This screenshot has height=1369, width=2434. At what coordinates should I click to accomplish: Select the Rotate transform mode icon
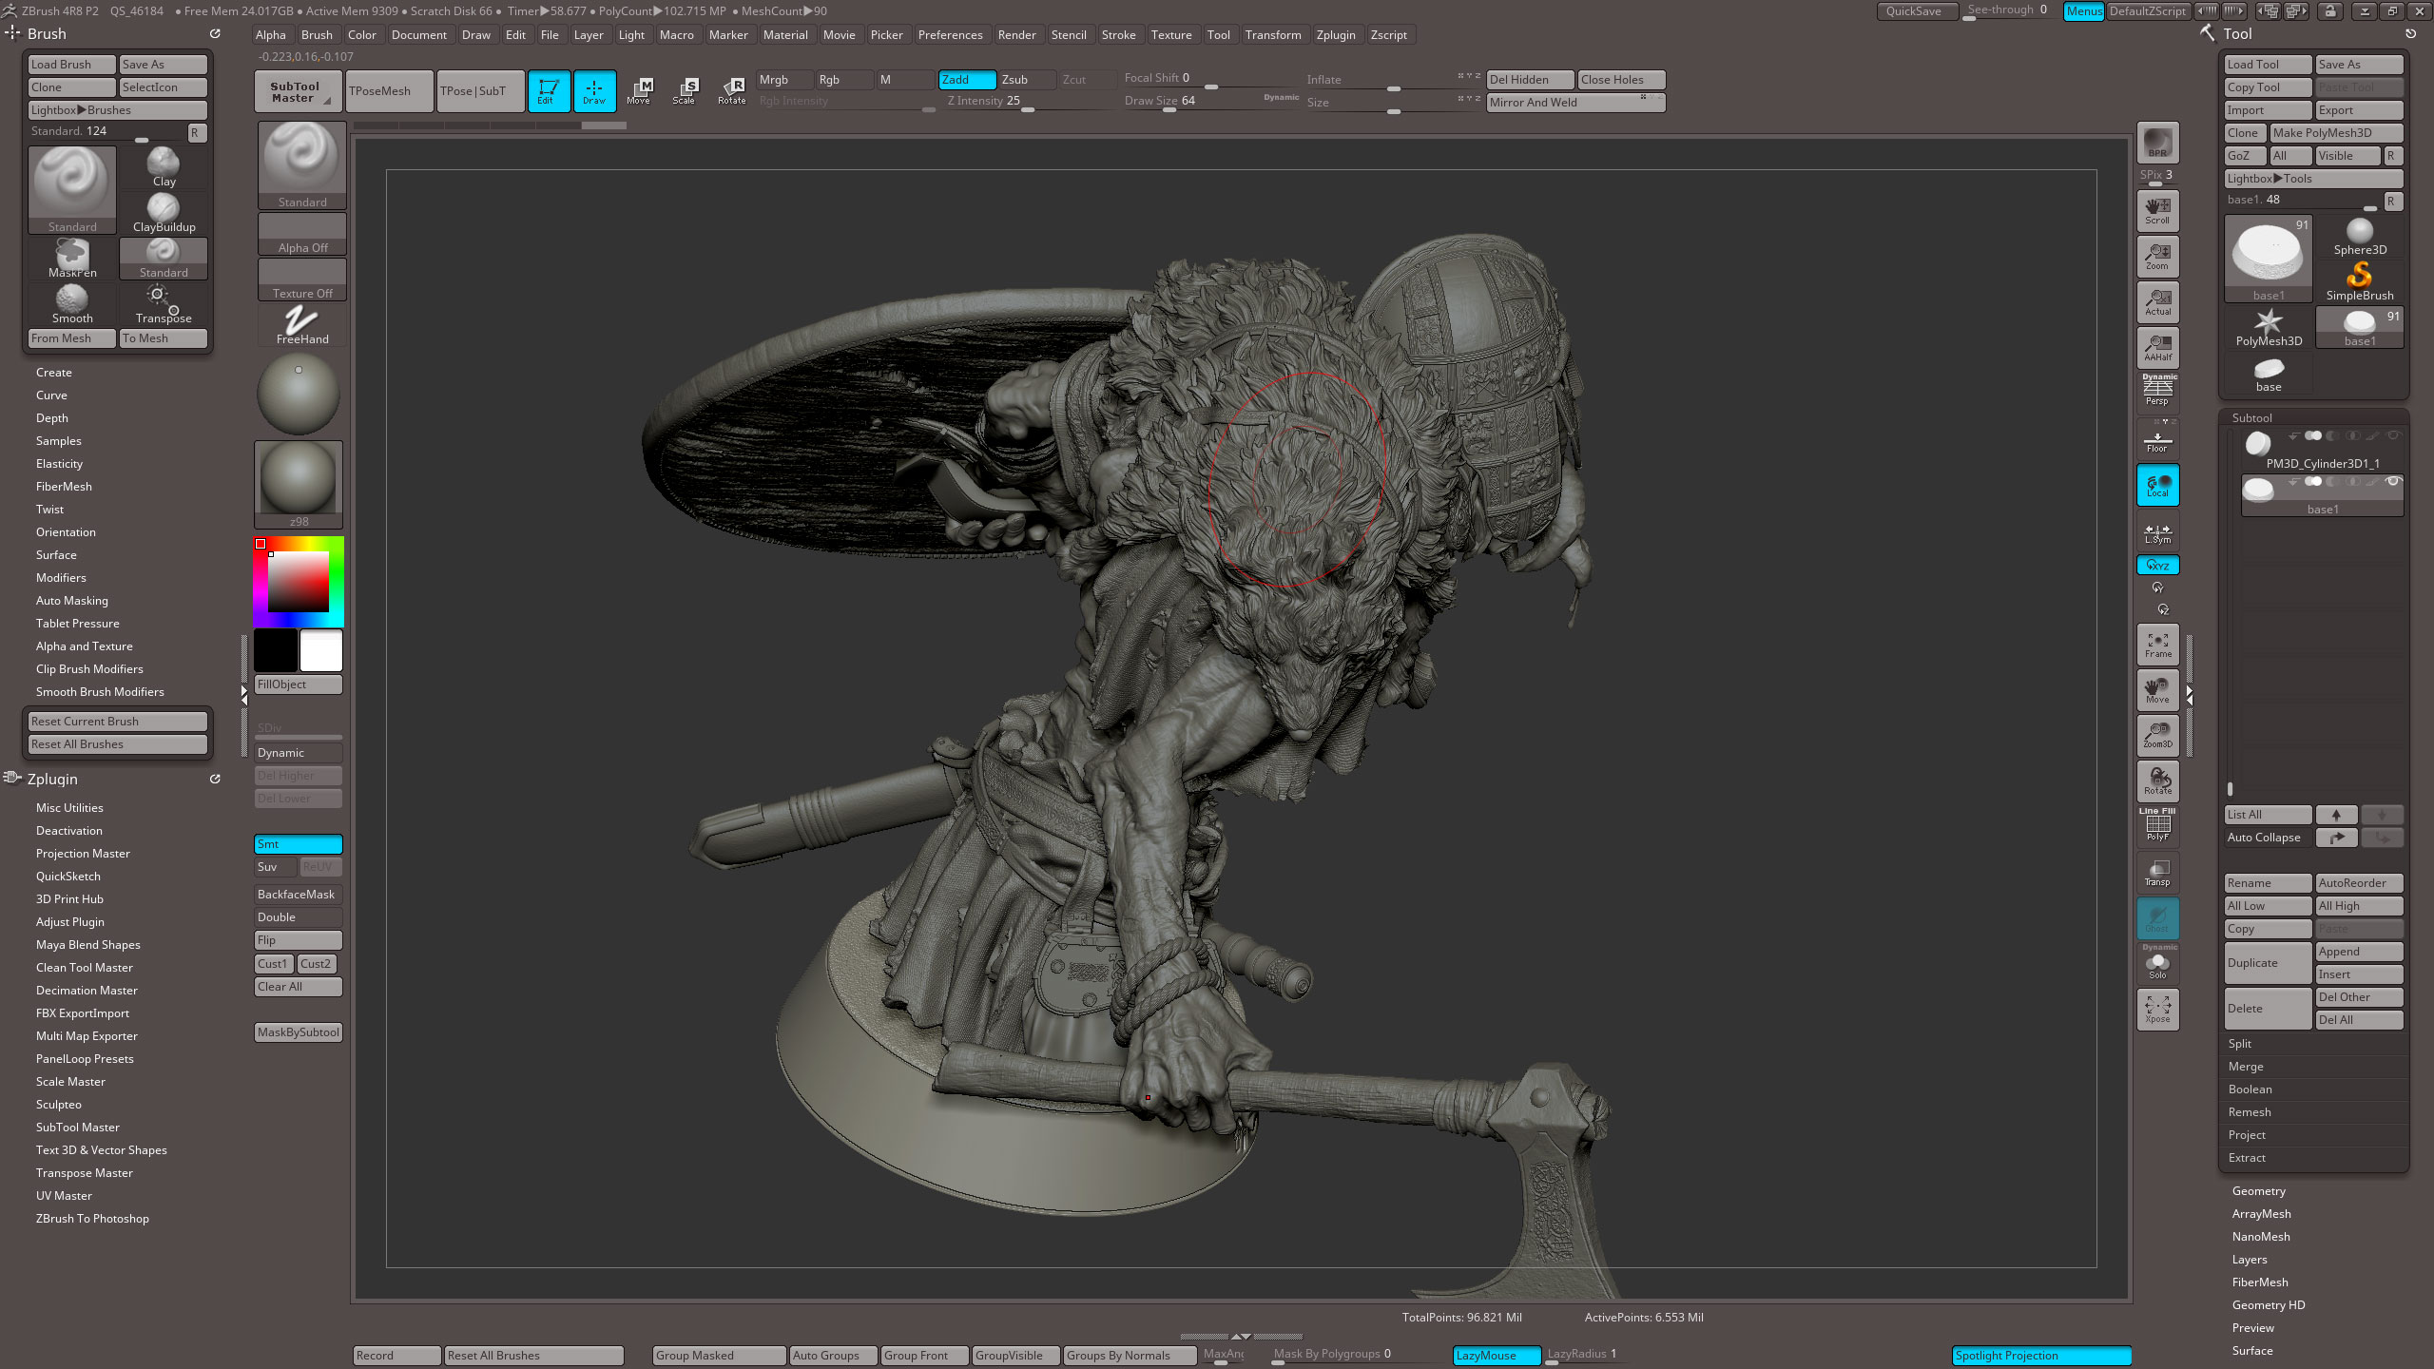tap(731, 90)
